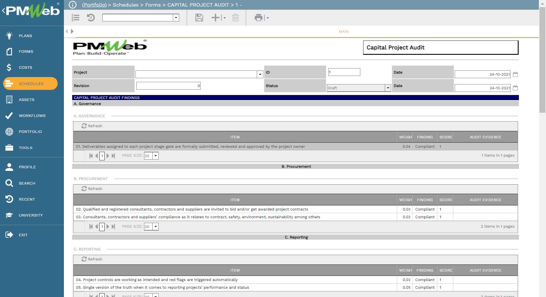The width and height of the screenshot is (546, 297).
Task: Add a new record with plus icon
Action: point(215,18)
